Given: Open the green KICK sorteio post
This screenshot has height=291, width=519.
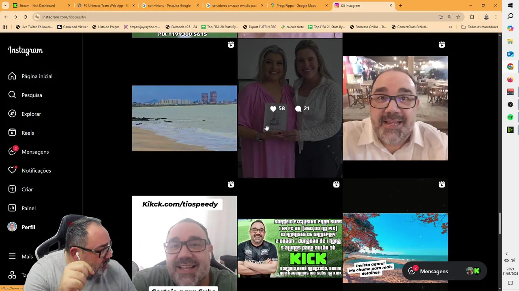Looking at the screenshot, I should (x=290, y=247).
